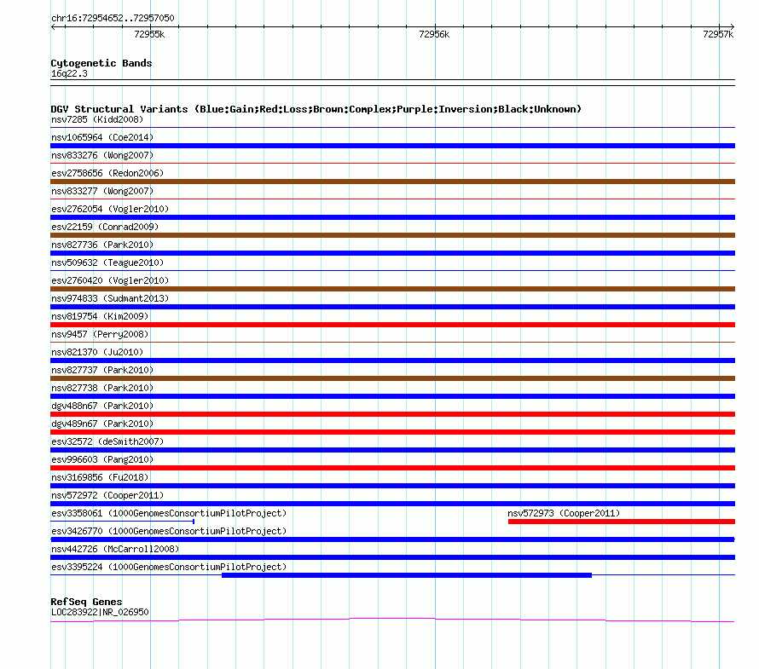The image size is (759, 669).
Task: Click the blue nsv3169856 gain bar
Action: tap(392, 486)
